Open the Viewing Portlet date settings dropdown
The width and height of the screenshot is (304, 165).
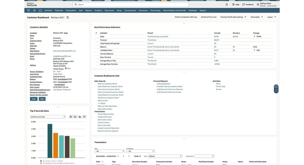233,17
